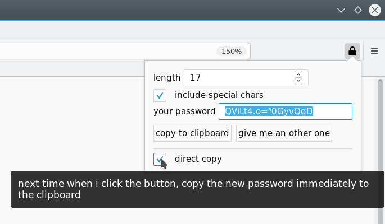The height and width of the screenshot is (224, 385).
Task: Decrease password length with down arrow
Action: [x=298, y=81]
